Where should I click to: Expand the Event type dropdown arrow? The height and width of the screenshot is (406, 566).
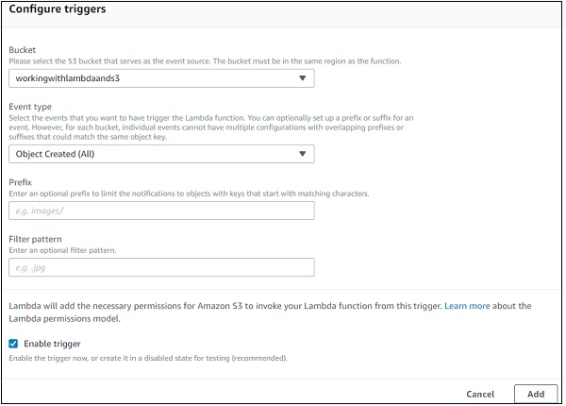coord(302,154)
